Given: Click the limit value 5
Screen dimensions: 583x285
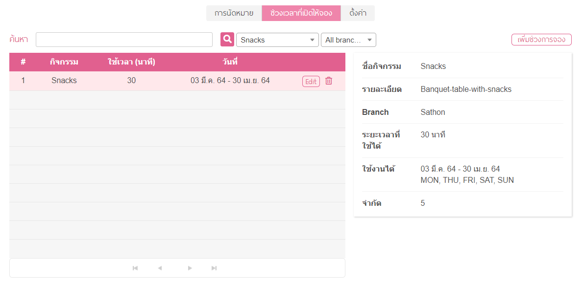Looking at the screenshot, I should tap(423, 203).
